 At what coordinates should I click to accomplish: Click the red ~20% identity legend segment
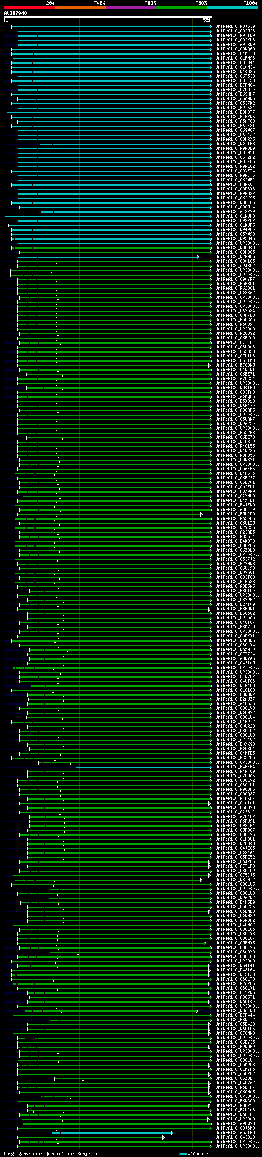29,7
